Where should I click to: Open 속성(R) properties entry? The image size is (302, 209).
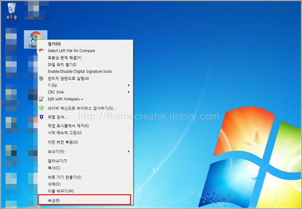click(85, 200)
